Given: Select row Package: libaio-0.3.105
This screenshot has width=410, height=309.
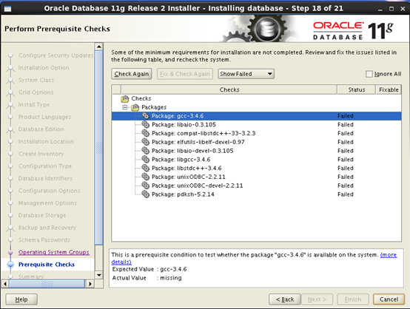Looking at the screenshot, I should click(257, 125).
